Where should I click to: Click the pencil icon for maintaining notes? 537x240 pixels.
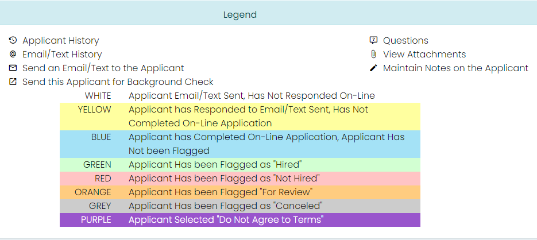click(373, 68)
